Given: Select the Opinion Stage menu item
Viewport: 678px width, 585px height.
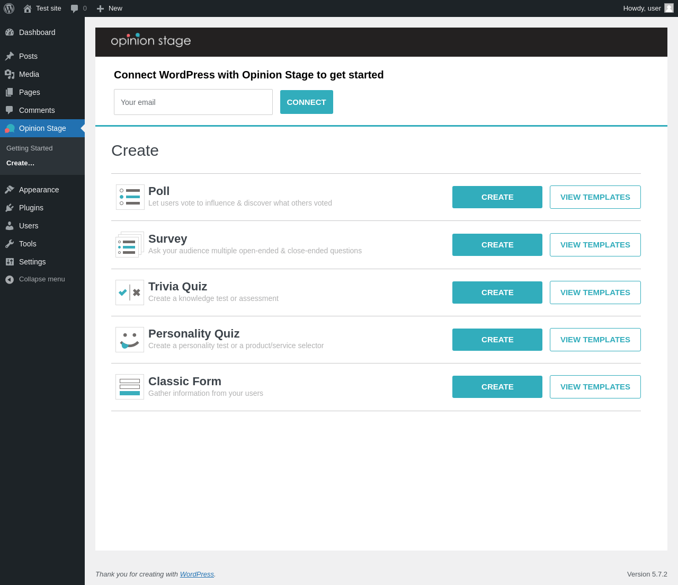Looking at the screenshot, I should pos(42,128).
